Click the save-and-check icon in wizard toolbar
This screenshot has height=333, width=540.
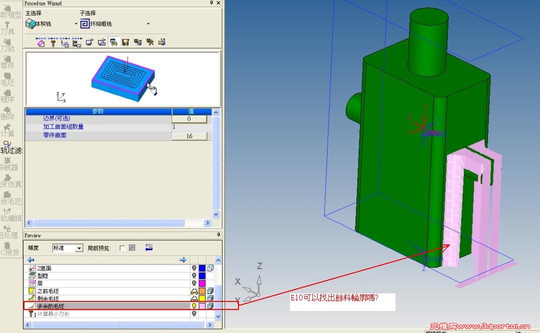(x=125, y=42)
